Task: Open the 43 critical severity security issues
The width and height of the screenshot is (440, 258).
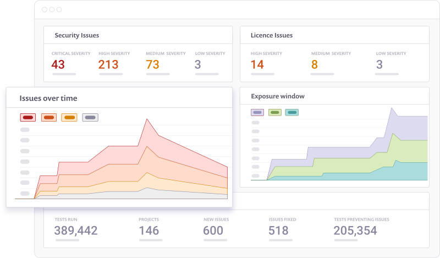Action: (x=58, y=64)
